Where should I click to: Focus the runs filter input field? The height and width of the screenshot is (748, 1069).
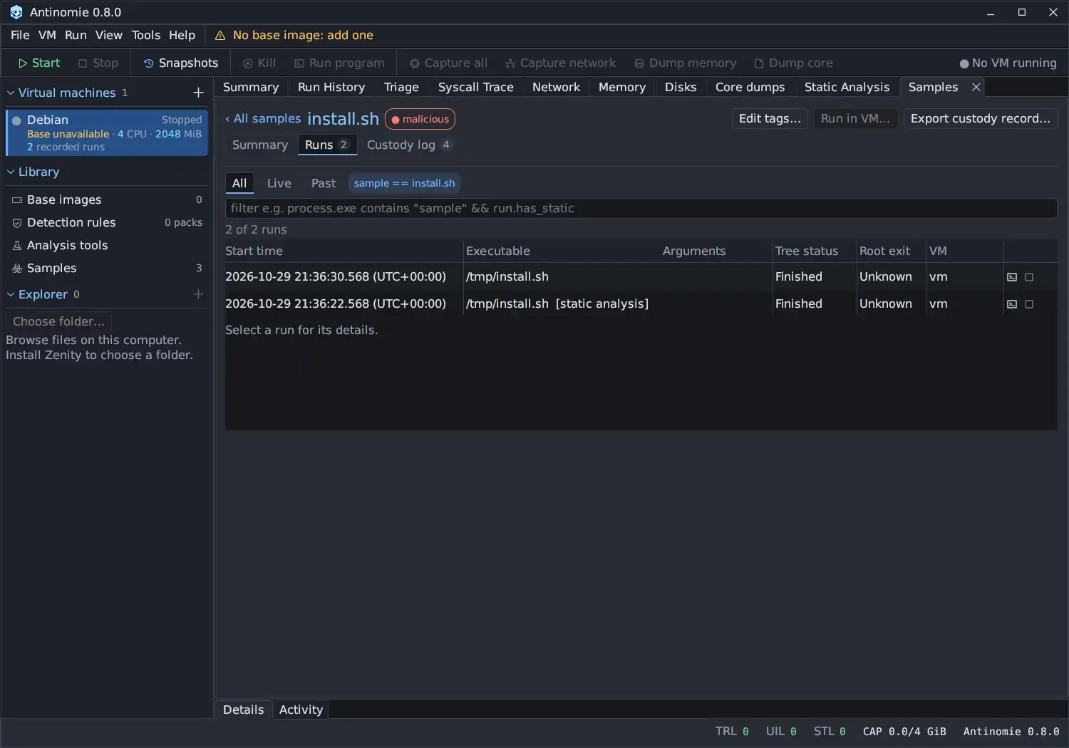point(641,208)
